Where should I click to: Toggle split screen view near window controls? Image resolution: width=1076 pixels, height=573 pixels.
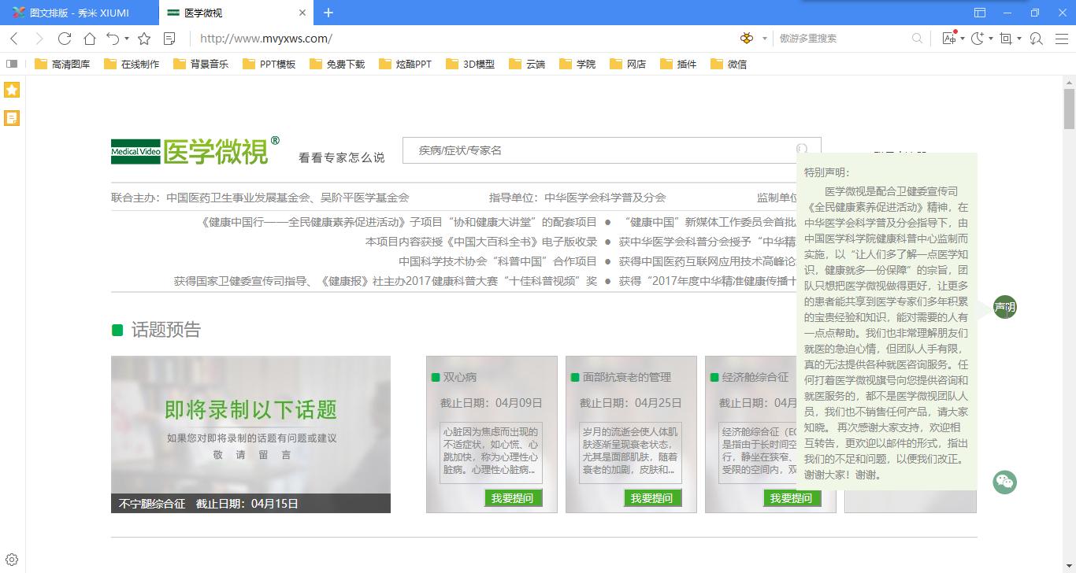[980, 13]
